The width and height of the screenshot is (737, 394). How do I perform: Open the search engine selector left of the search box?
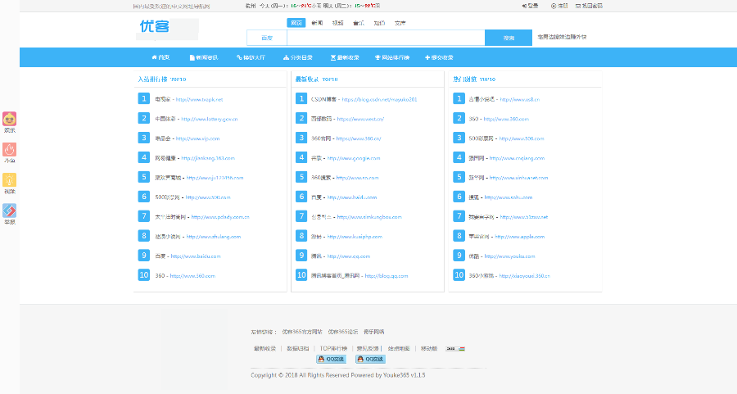tap(267, 38)
